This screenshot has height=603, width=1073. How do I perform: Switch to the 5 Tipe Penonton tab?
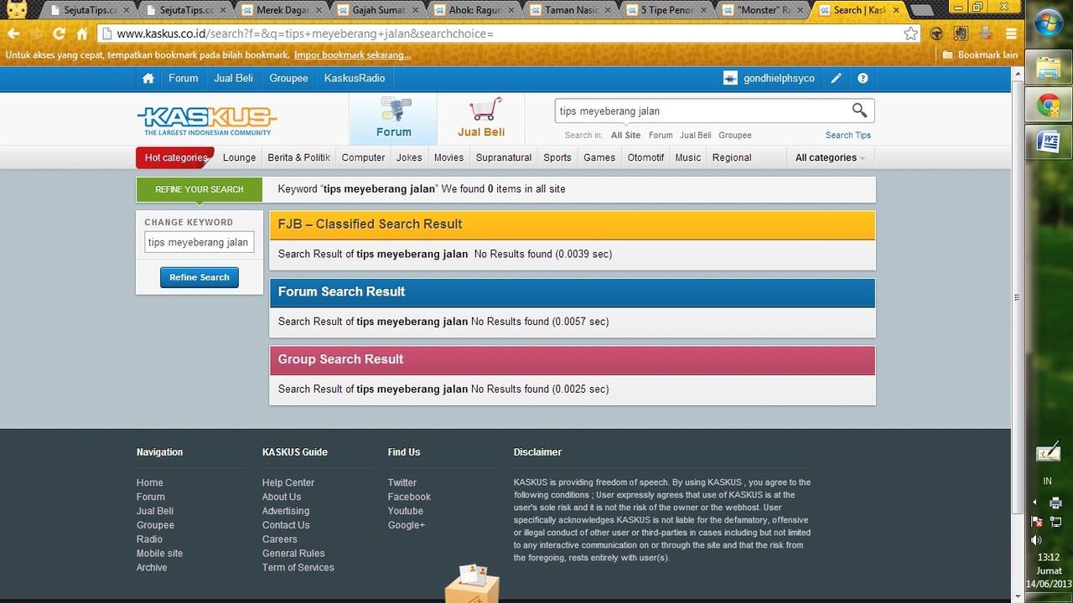coord(661,10)
